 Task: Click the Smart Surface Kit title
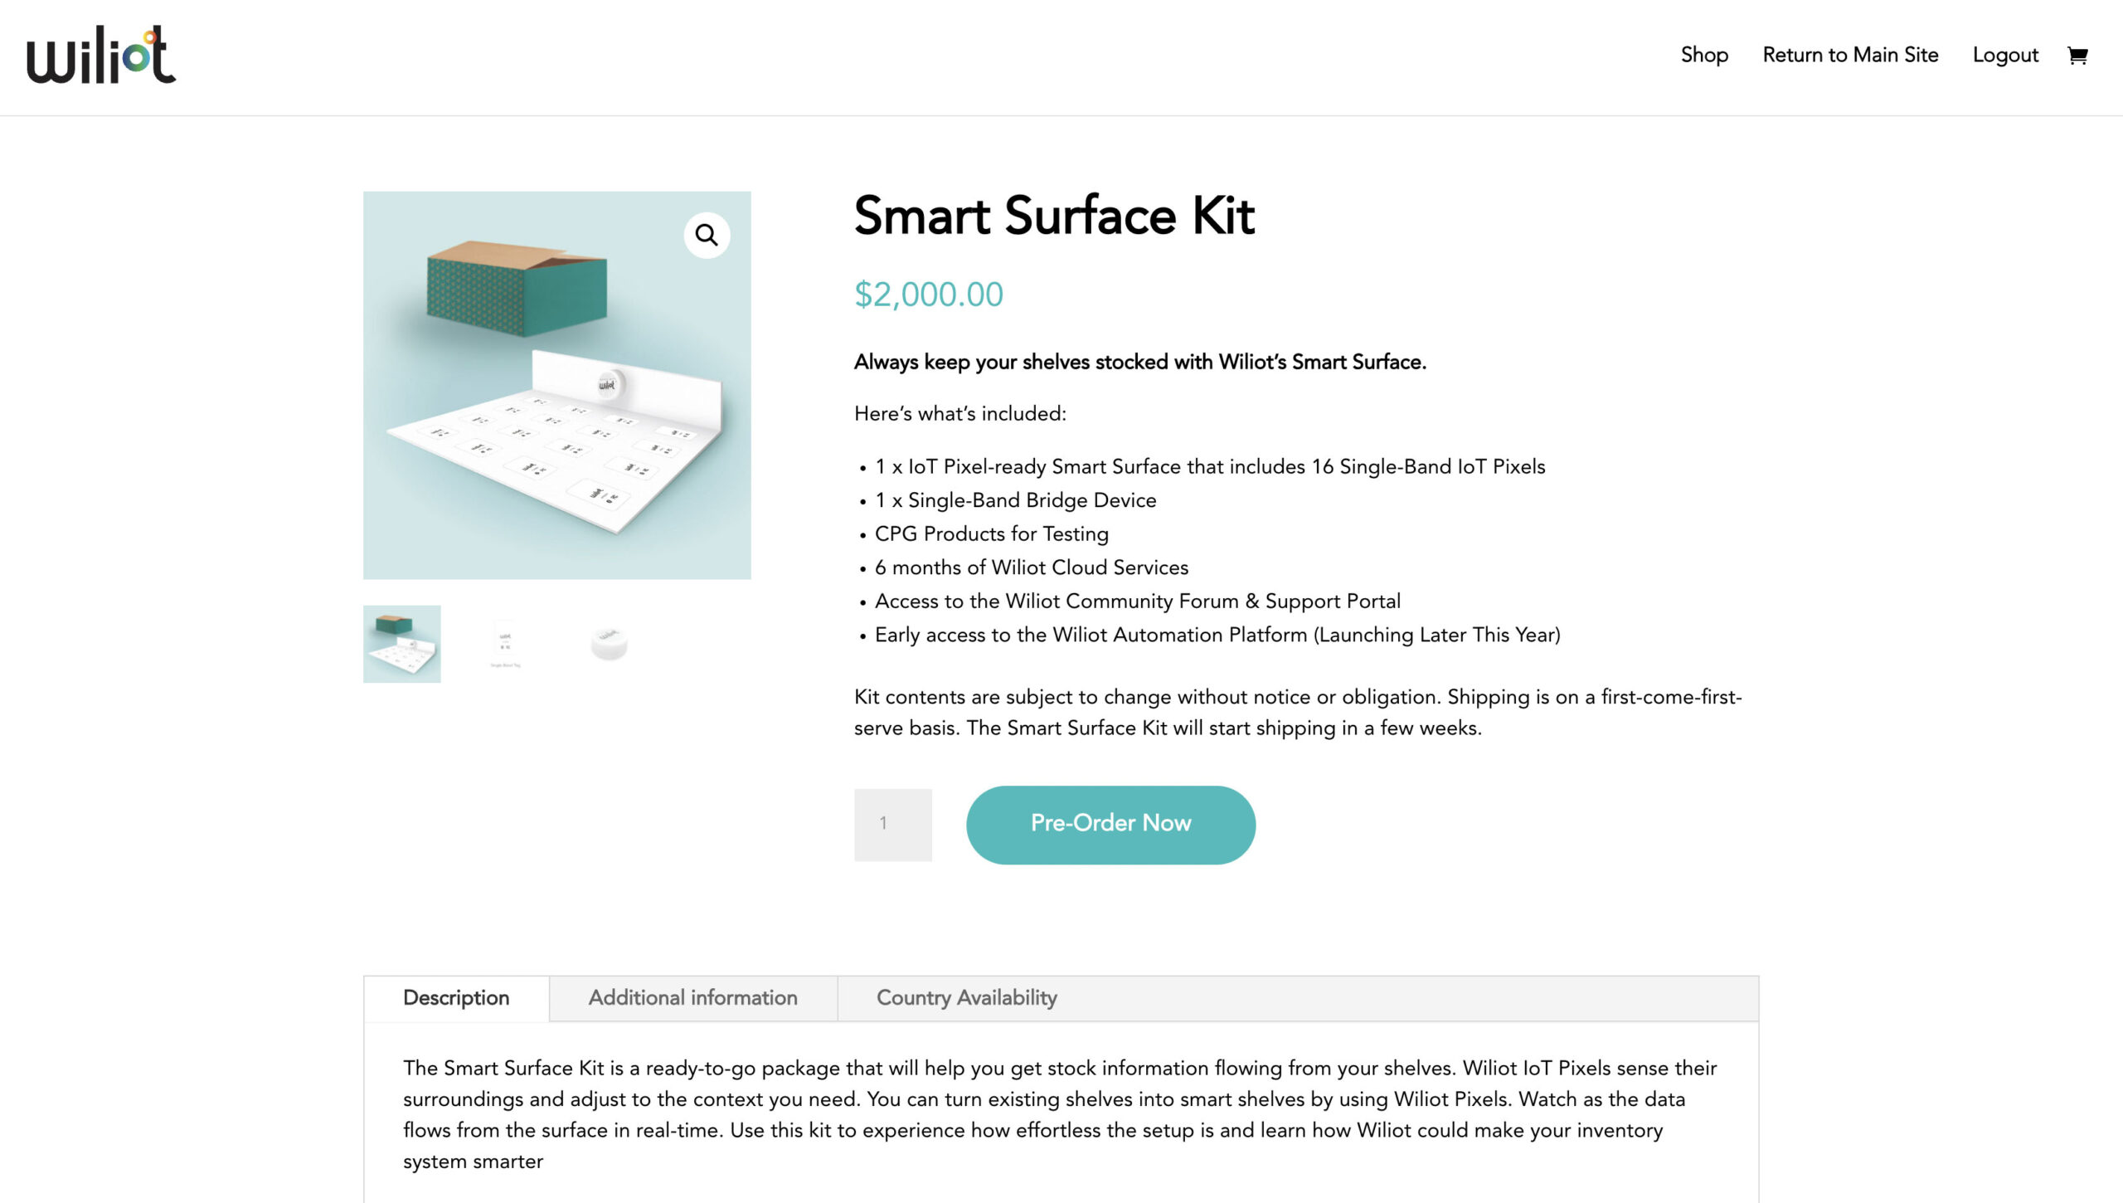1054,216
